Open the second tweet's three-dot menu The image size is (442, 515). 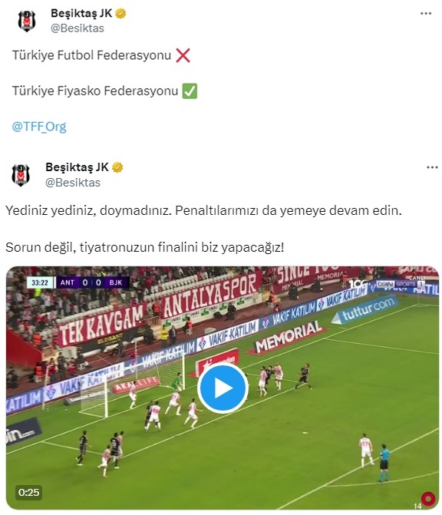[x=432, y=167]
